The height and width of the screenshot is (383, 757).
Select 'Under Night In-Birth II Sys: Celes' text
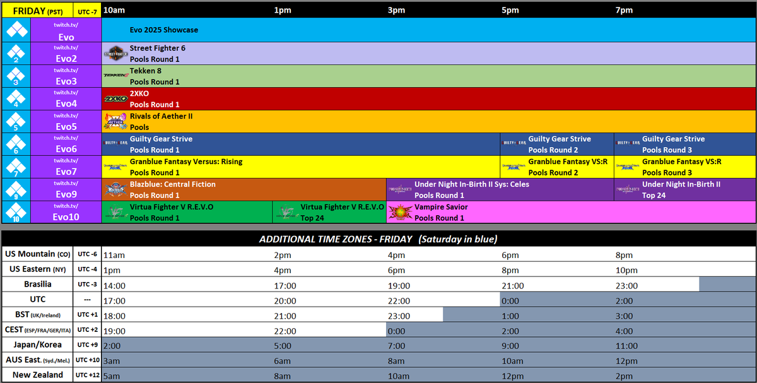(x=472, y=185)
